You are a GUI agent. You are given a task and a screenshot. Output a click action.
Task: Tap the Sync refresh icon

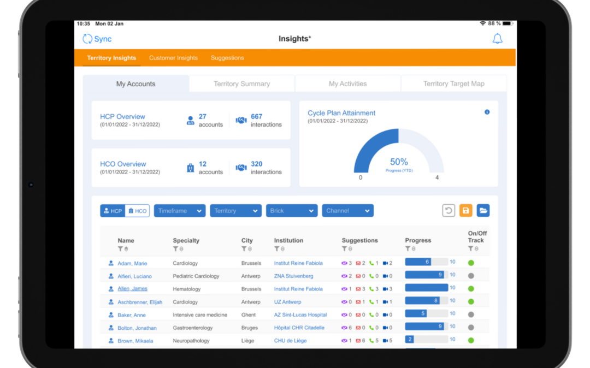click(x=87, y=39)
